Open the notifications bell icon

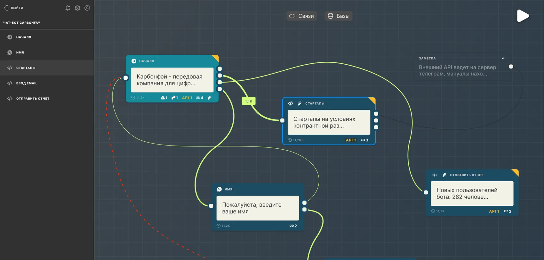pyautogui.click(x=68, y=8)
